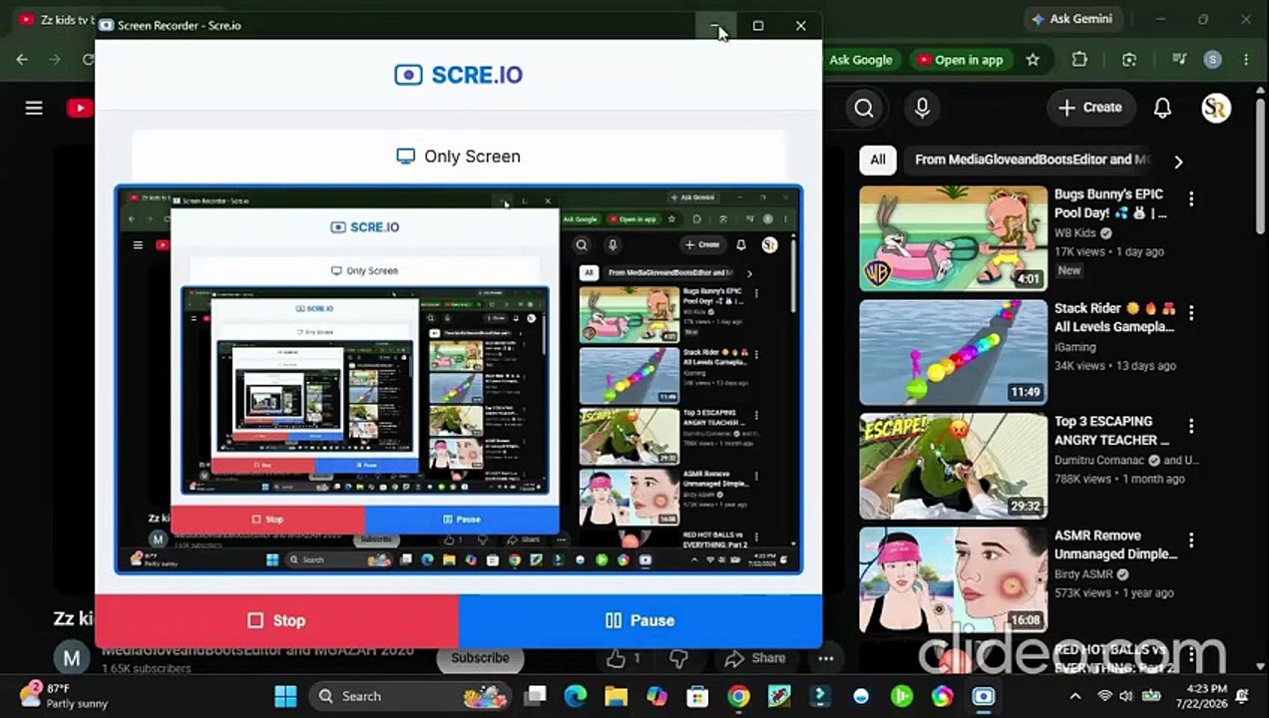Click the Google Lens screenshot search icon
This screenshot has width=1269, height=718.
(x=1129, y=60)
